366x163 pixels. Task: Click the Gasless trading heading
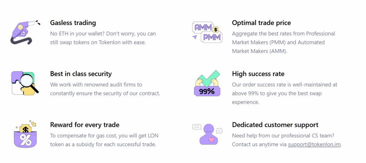(73, 23)
